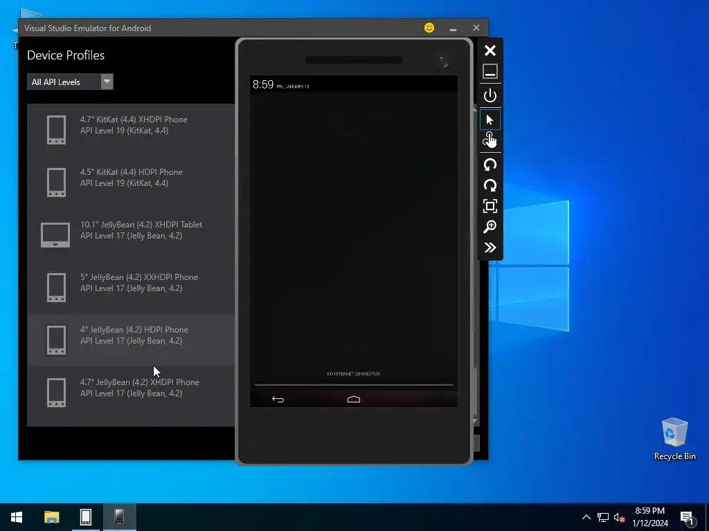Minimize the Visual Studio Emulator window
Viewport: 709px width, 531px height.
point(453,28)
